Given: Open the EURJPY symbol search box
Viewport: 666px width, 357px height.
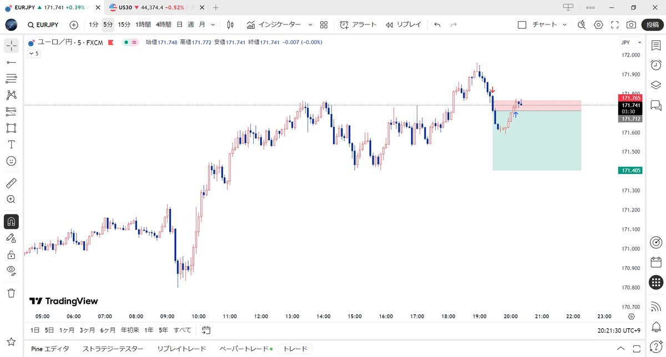Looking at the screenshot, I should coord(43,25).
